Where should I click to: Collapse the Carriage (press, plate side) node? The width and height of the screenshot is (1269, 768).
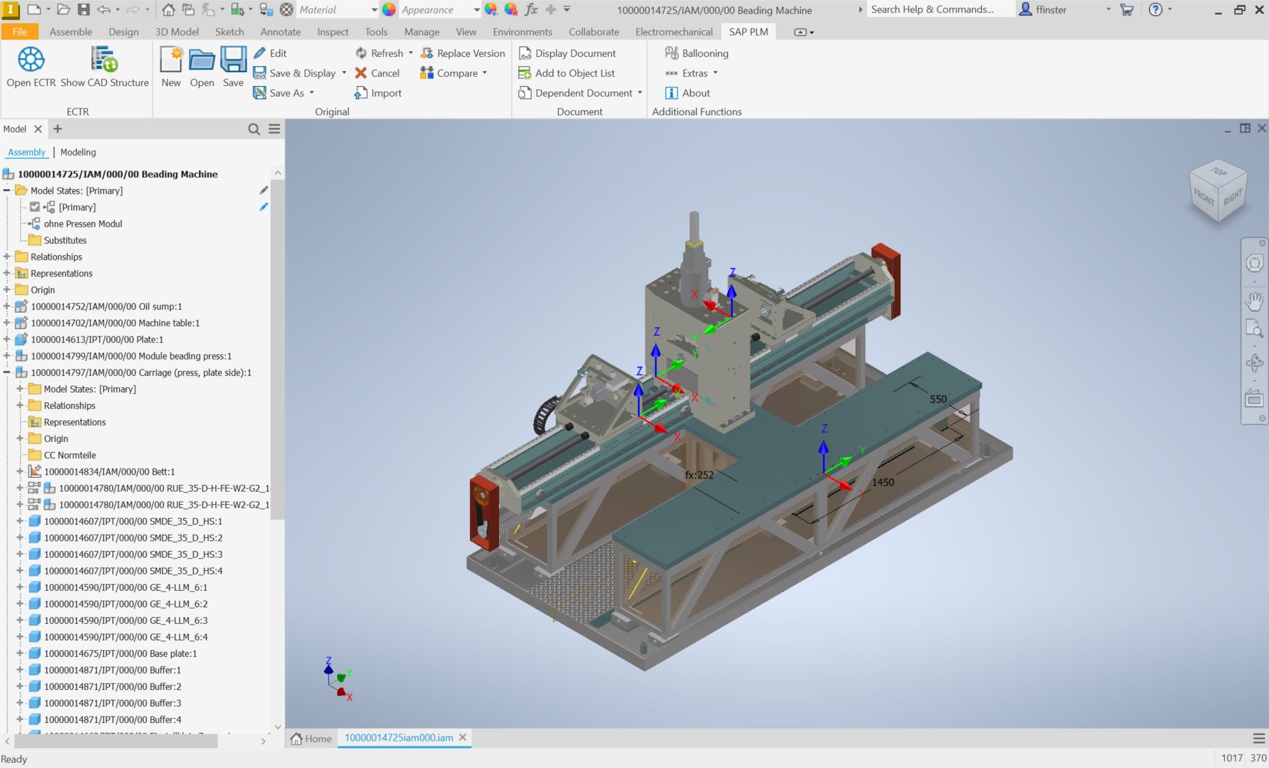coord(7,373)
